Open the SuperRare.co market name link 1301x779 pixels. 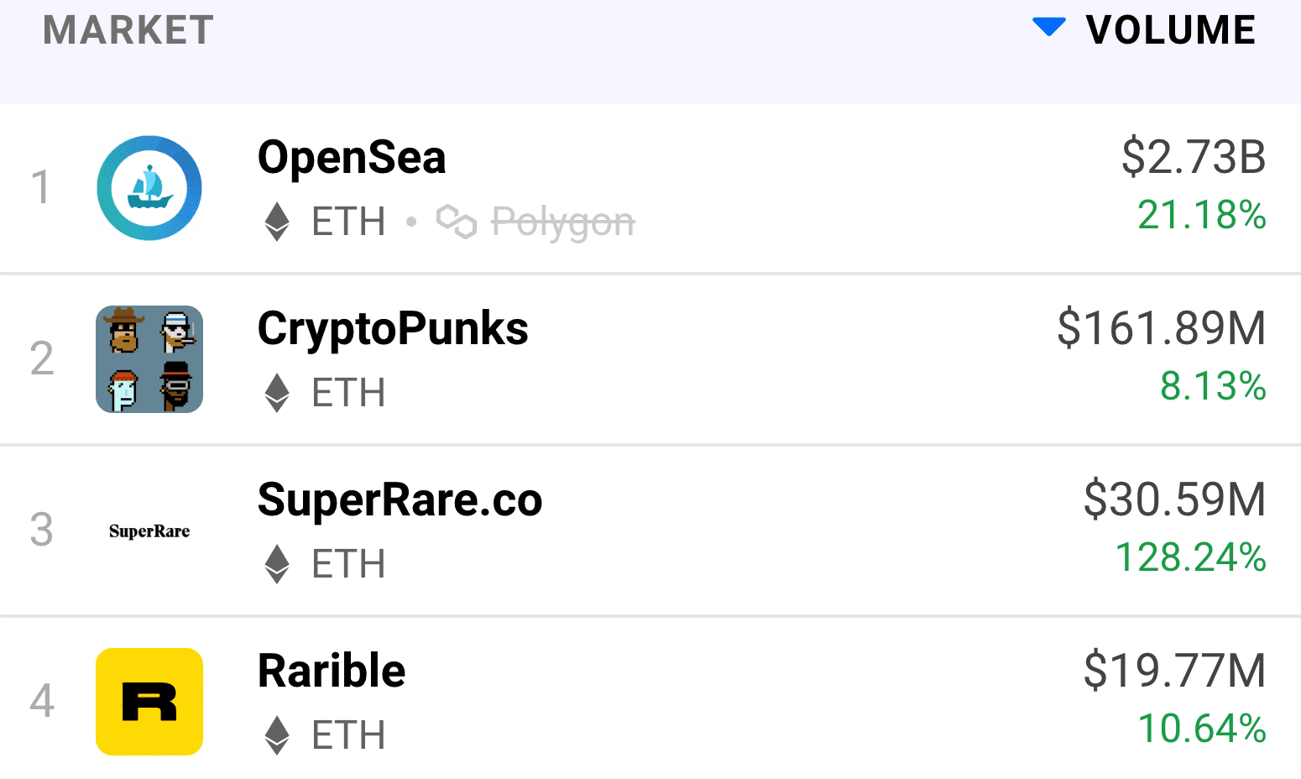400,500
